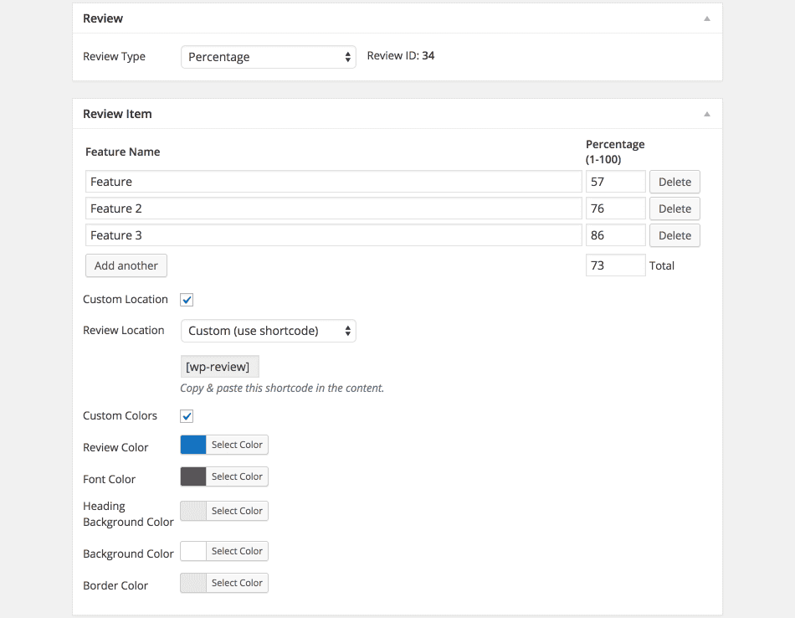Open the Font Color picker
Viewport: 795px width, 618px height.
click(238, 476)
